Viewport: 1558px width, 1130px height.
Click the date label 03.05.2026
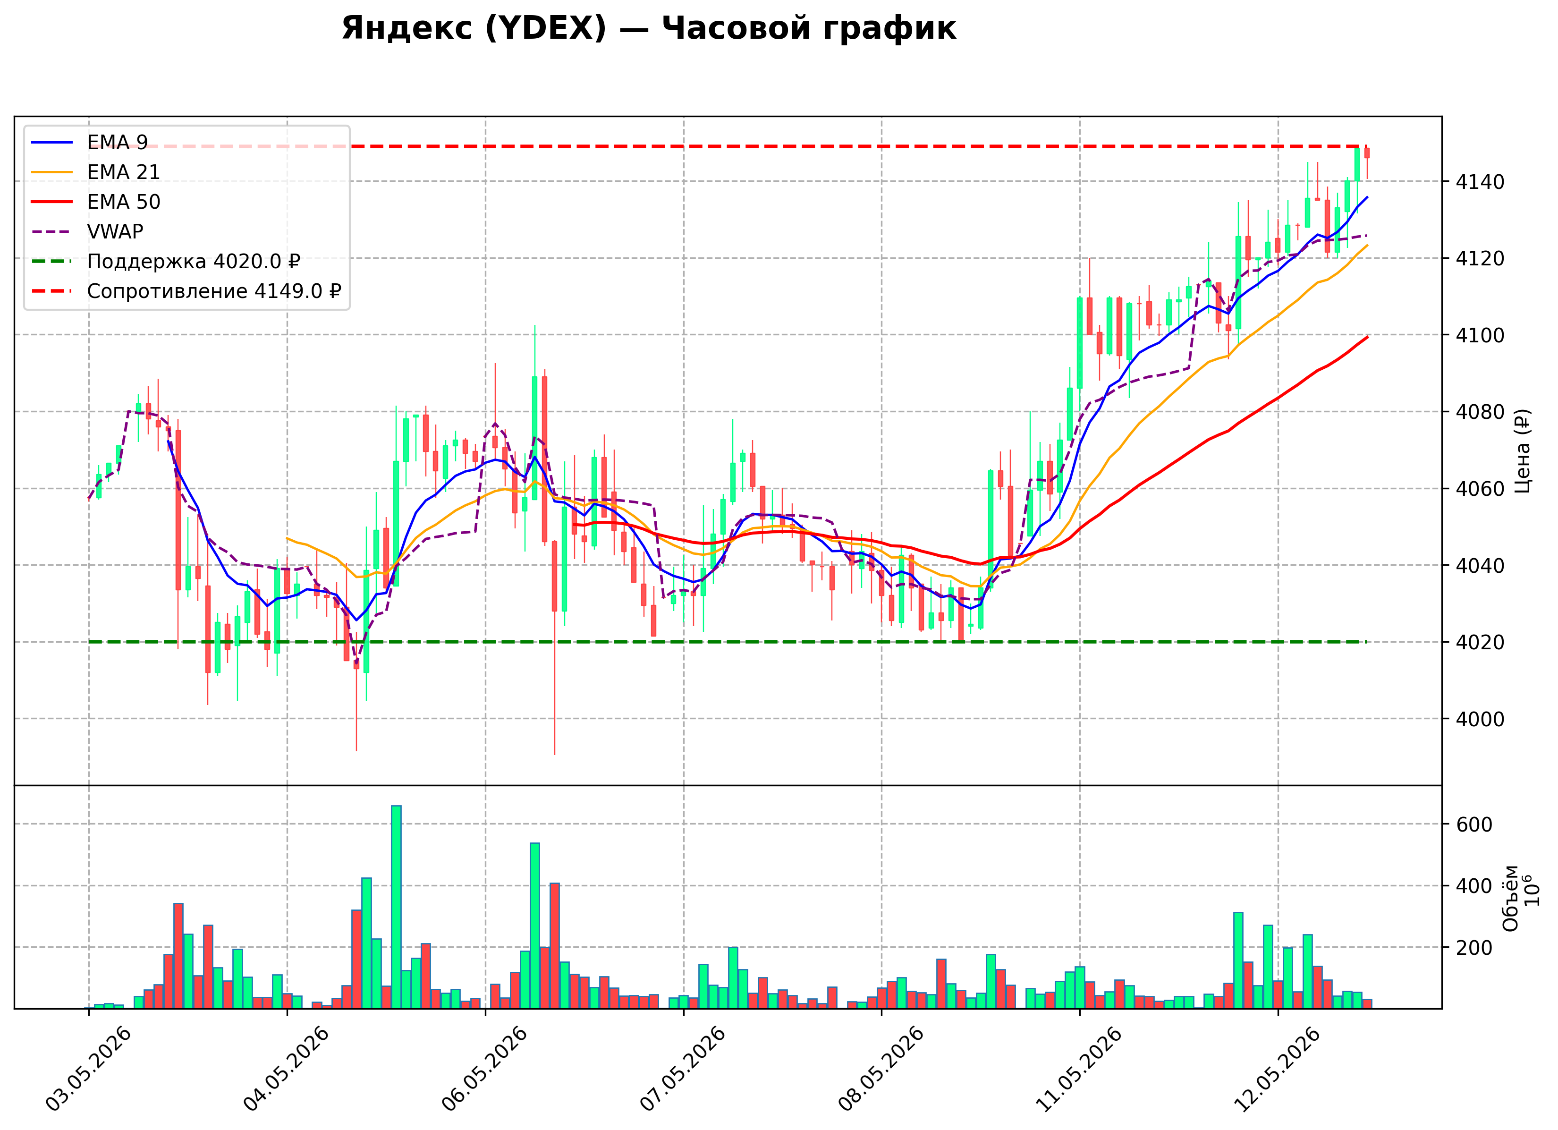coord(89,1069)
